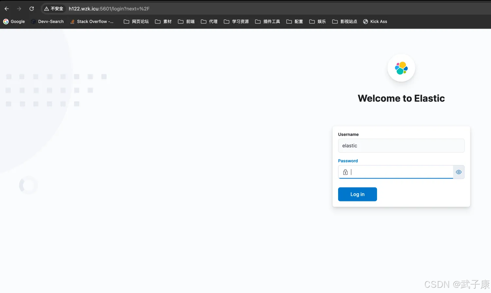The height and width of the screenshot is (293, 491).
Task: Expand the 娱乐 bookmark folder
Action: tap(318, 22)
